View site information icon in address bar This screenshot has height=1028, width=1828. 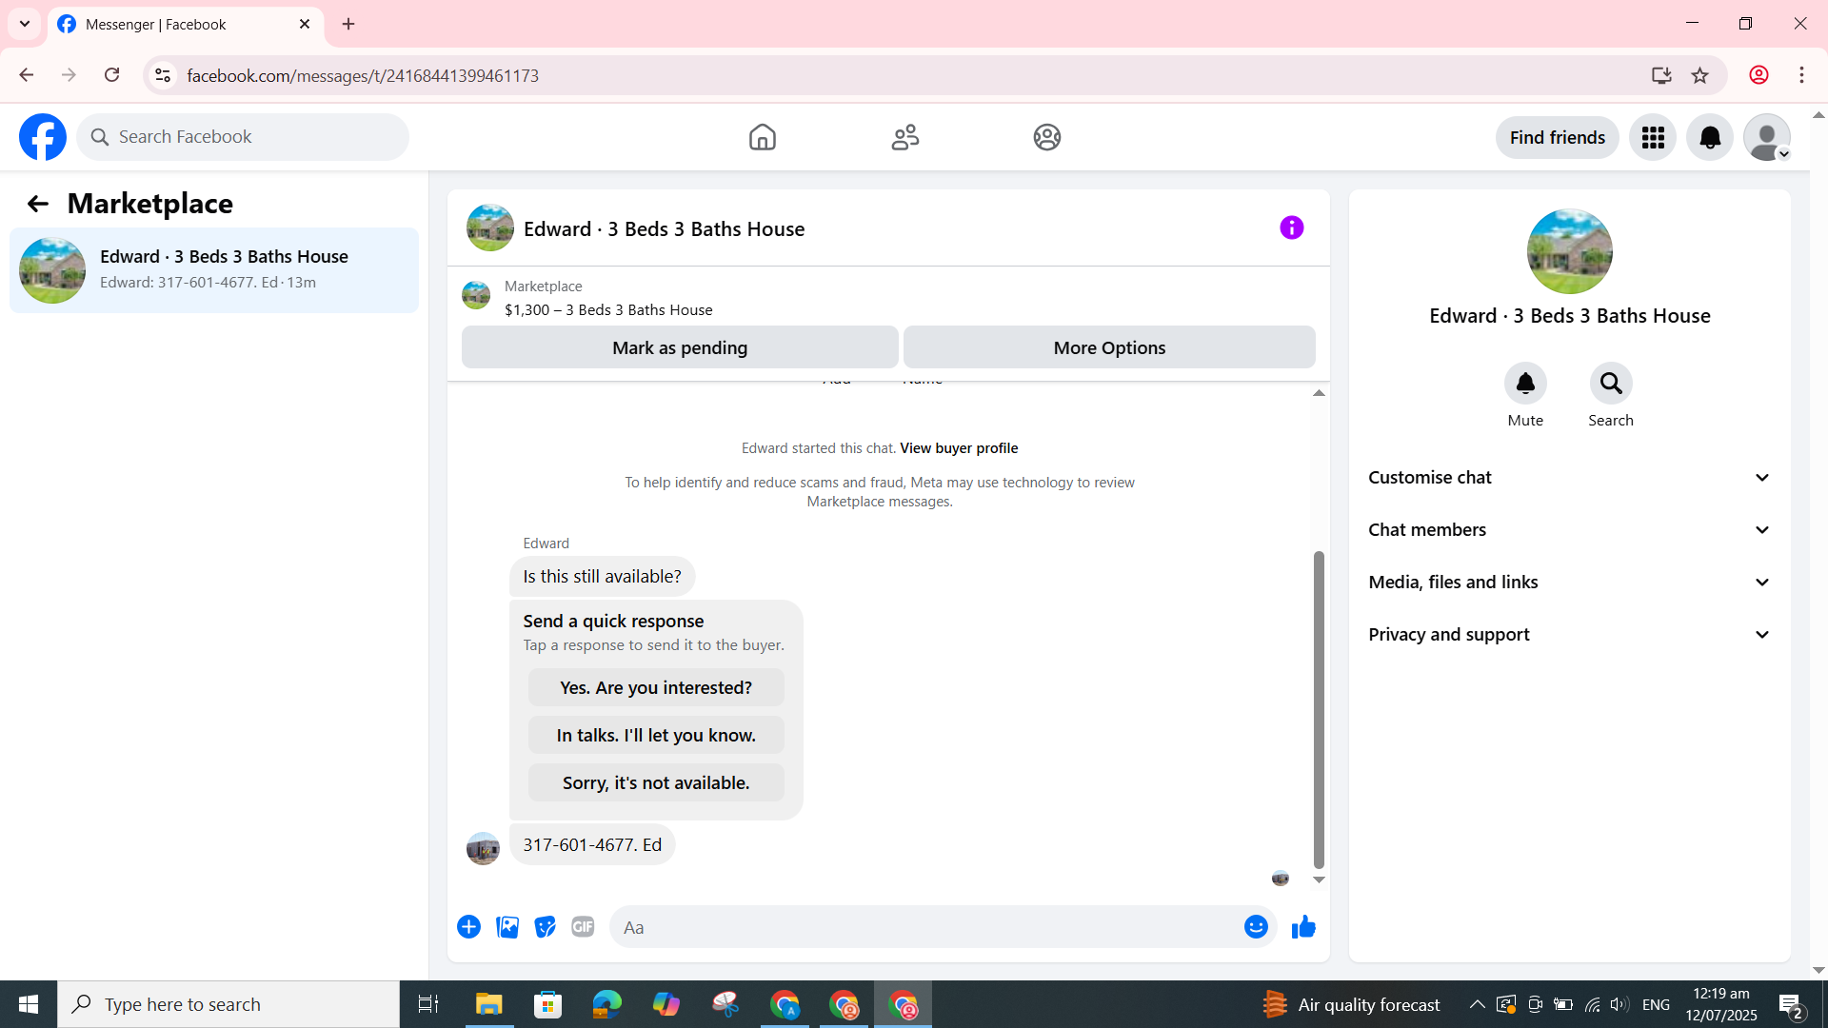pos(163,75)
